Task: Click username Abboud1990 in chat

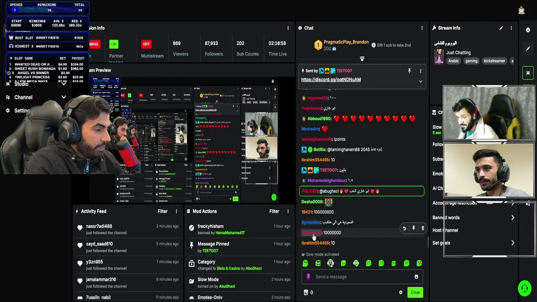Action: click(x=319, y=119)
